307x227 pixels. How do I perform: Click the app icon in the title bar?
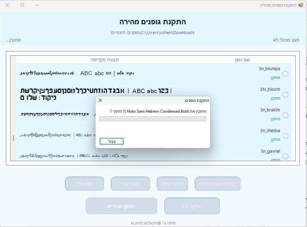coord(301,5)
